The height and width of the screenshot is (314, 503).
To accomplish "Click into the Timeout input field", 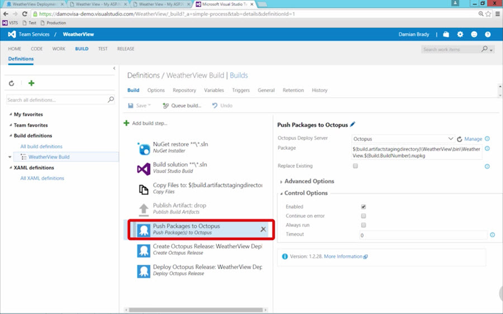I will [424, 235].
